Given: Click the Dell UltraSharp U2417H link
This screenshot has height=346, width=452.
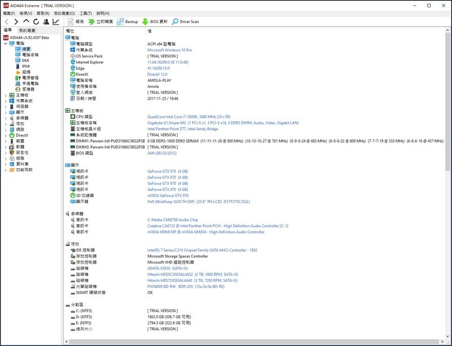Looking at the screenshot, I should click(x=198, y=202).
